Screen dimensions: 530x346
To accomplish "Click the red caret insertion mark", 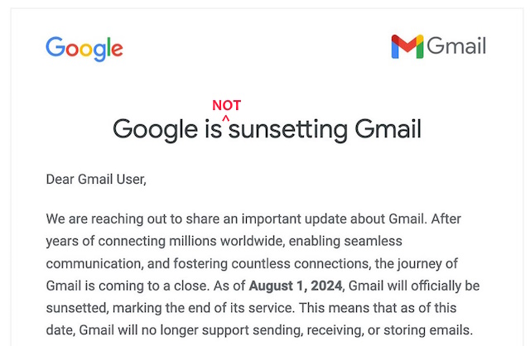I will [225, 118].
